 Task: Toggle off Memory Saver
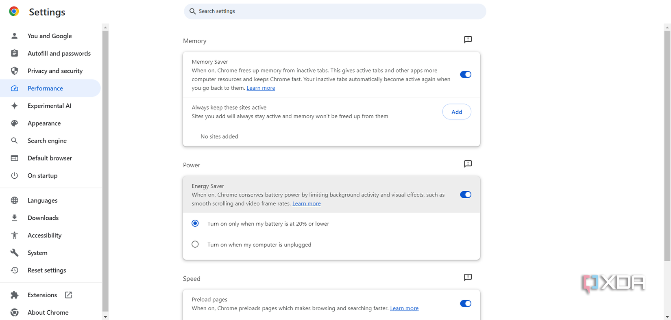[x=465, y=74]
